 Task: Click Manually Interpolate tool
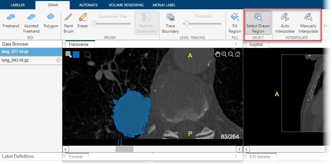click(309, 23)
